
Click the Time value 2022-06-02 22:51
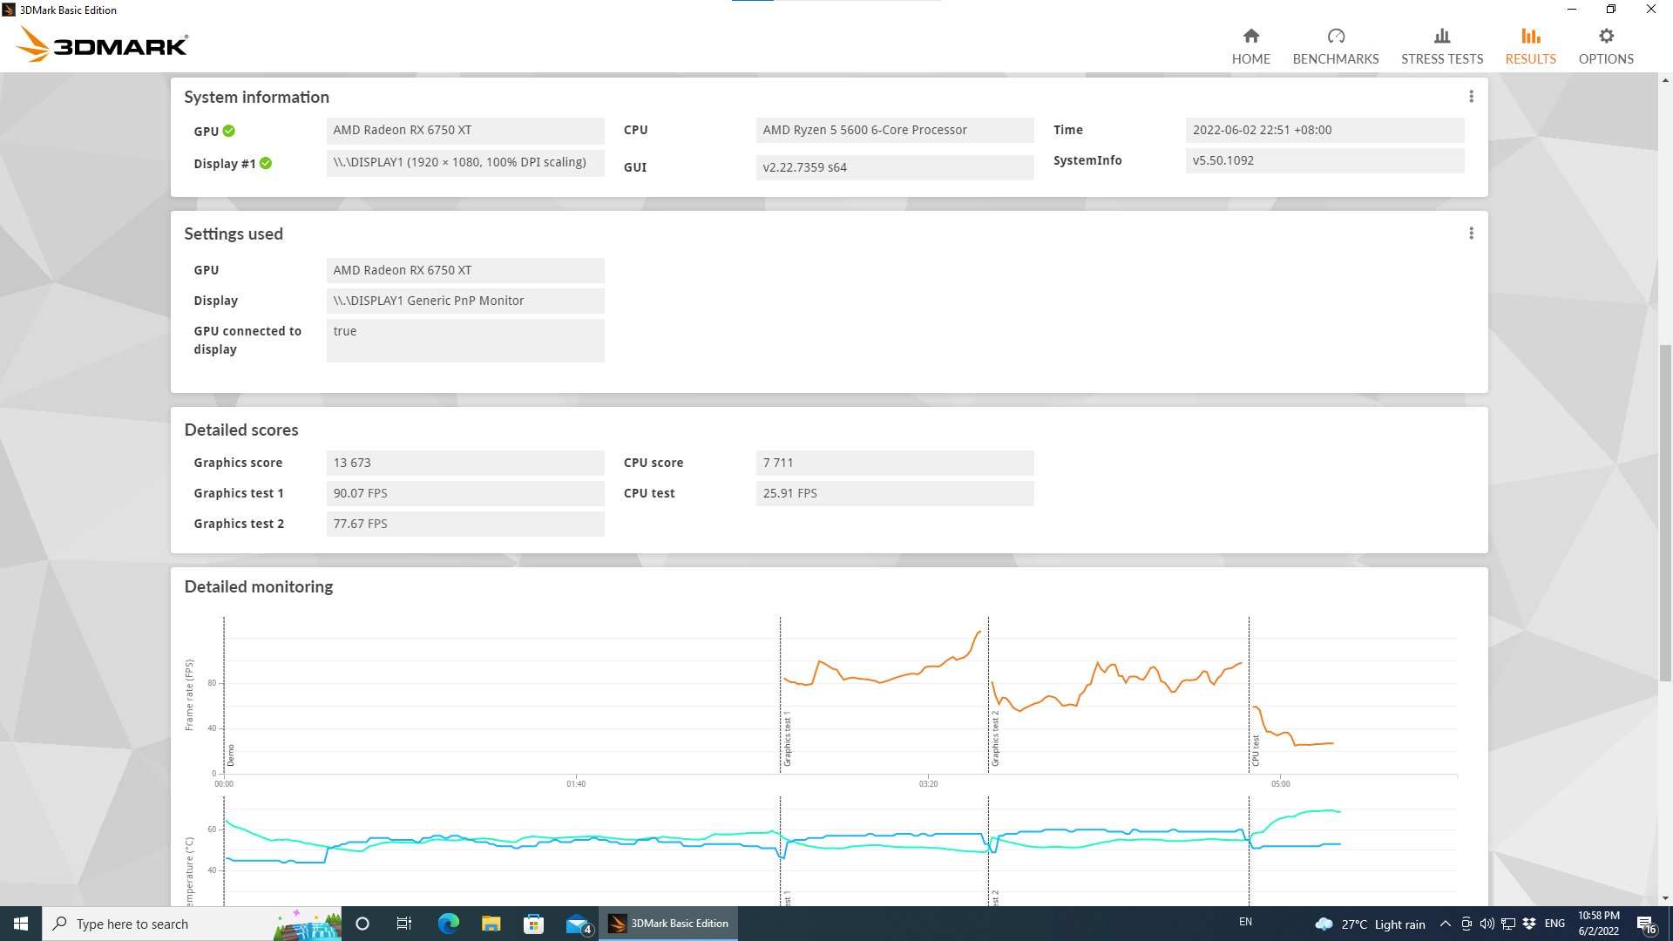point(1324,130)
